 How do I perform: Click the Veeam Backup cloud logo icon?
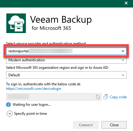tap(16, 23)
